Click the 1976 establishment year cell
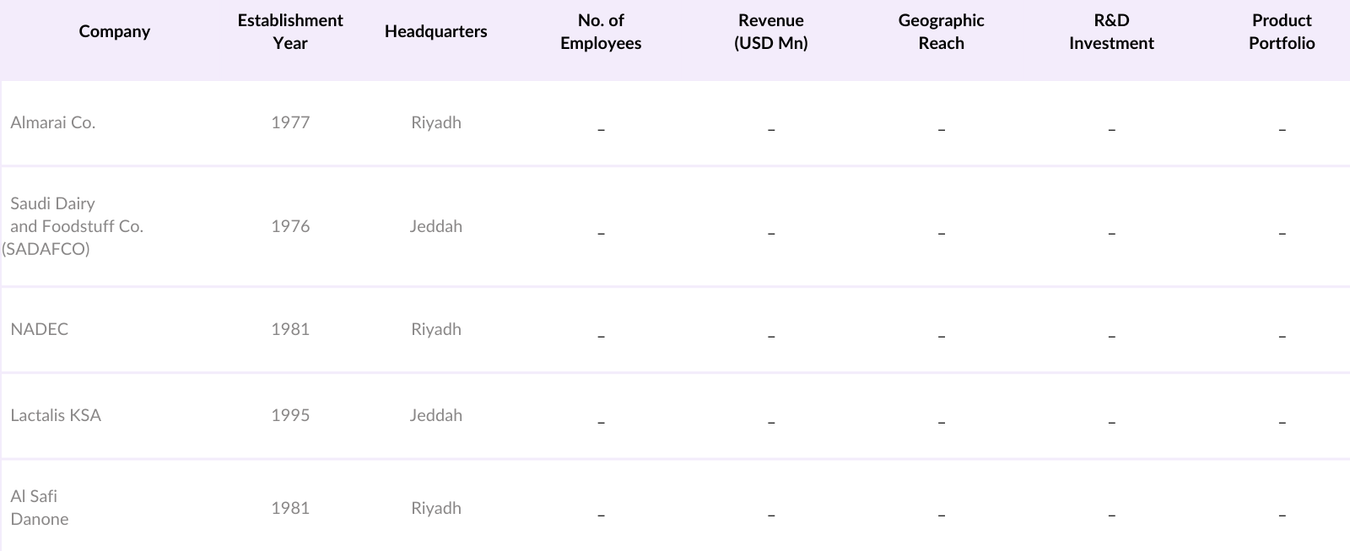The width and height of the screenshot is (1350, 551). point(290,226)
